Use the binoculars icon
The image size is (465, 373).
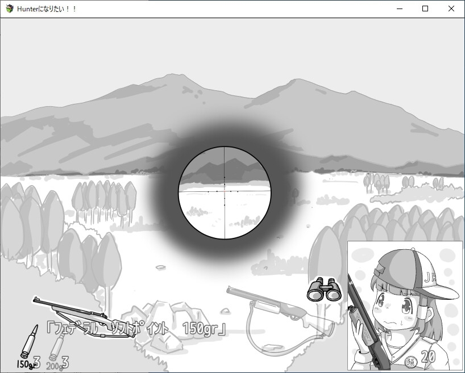tap(324, 290)
